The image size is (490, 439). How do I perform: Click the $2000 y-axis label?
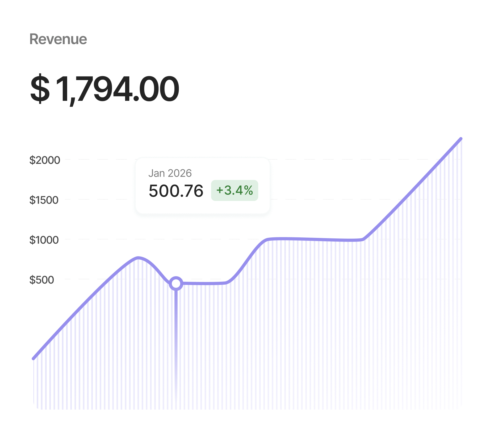45,160
